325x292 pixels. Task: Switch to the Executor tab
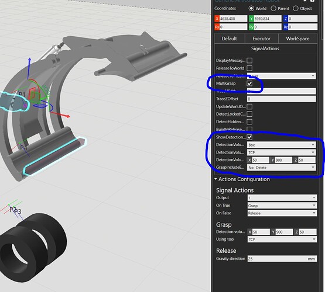point(261,39)
